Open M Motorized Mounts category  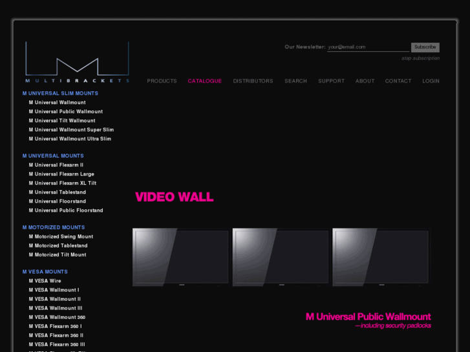click(54, 227)
